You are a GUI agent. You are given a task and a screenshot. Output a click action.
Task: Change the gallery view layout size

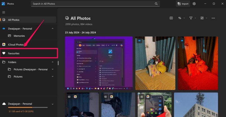click(x=203, y=18)
